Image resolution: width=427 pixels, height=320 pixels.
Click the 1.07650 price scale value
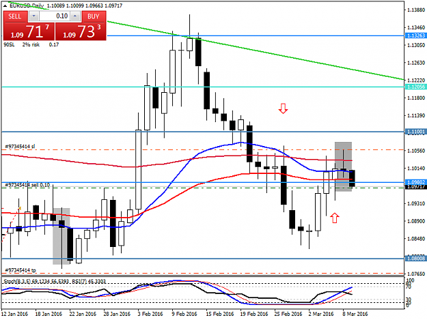(x=416, y=274)
